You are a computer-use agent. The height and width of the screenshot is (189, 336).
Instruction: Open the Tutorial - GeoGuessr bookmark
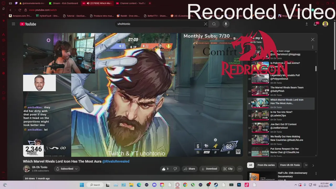click(x=75, y=16)
